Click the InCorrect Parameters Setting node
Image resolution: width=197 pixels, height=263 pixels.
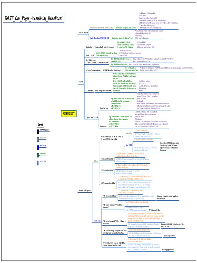click(93, 70)
